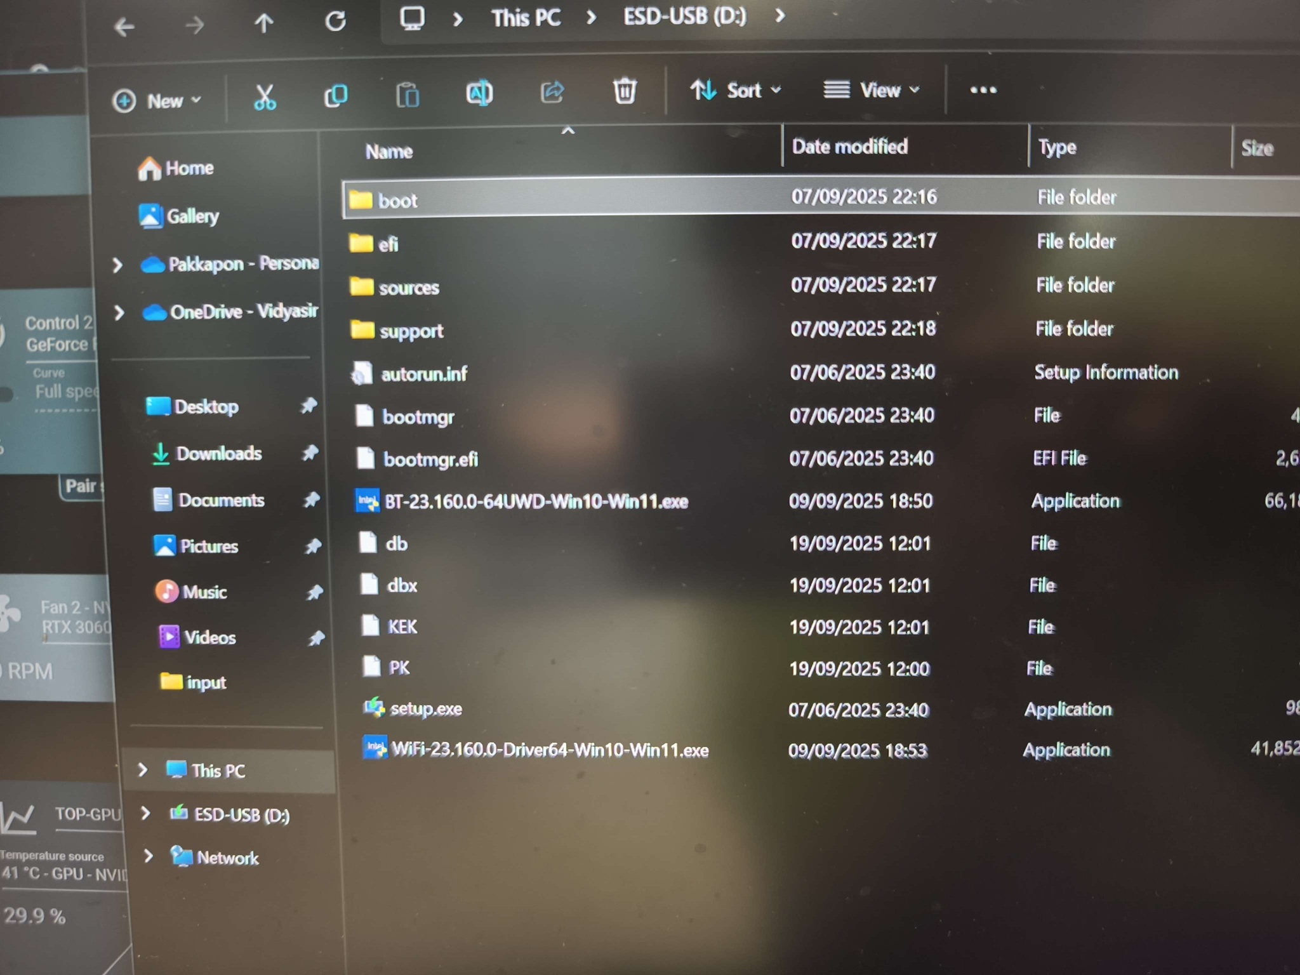Click This PC breadcrumb in address bar
This screenshot has width=1300, height=975.
526,18
